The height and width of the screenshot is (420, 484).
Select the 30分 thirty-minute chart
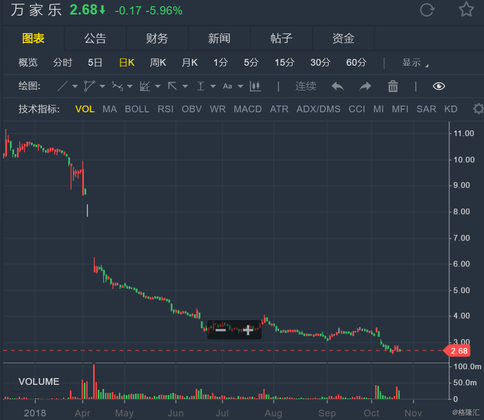(x=321, y=63)
